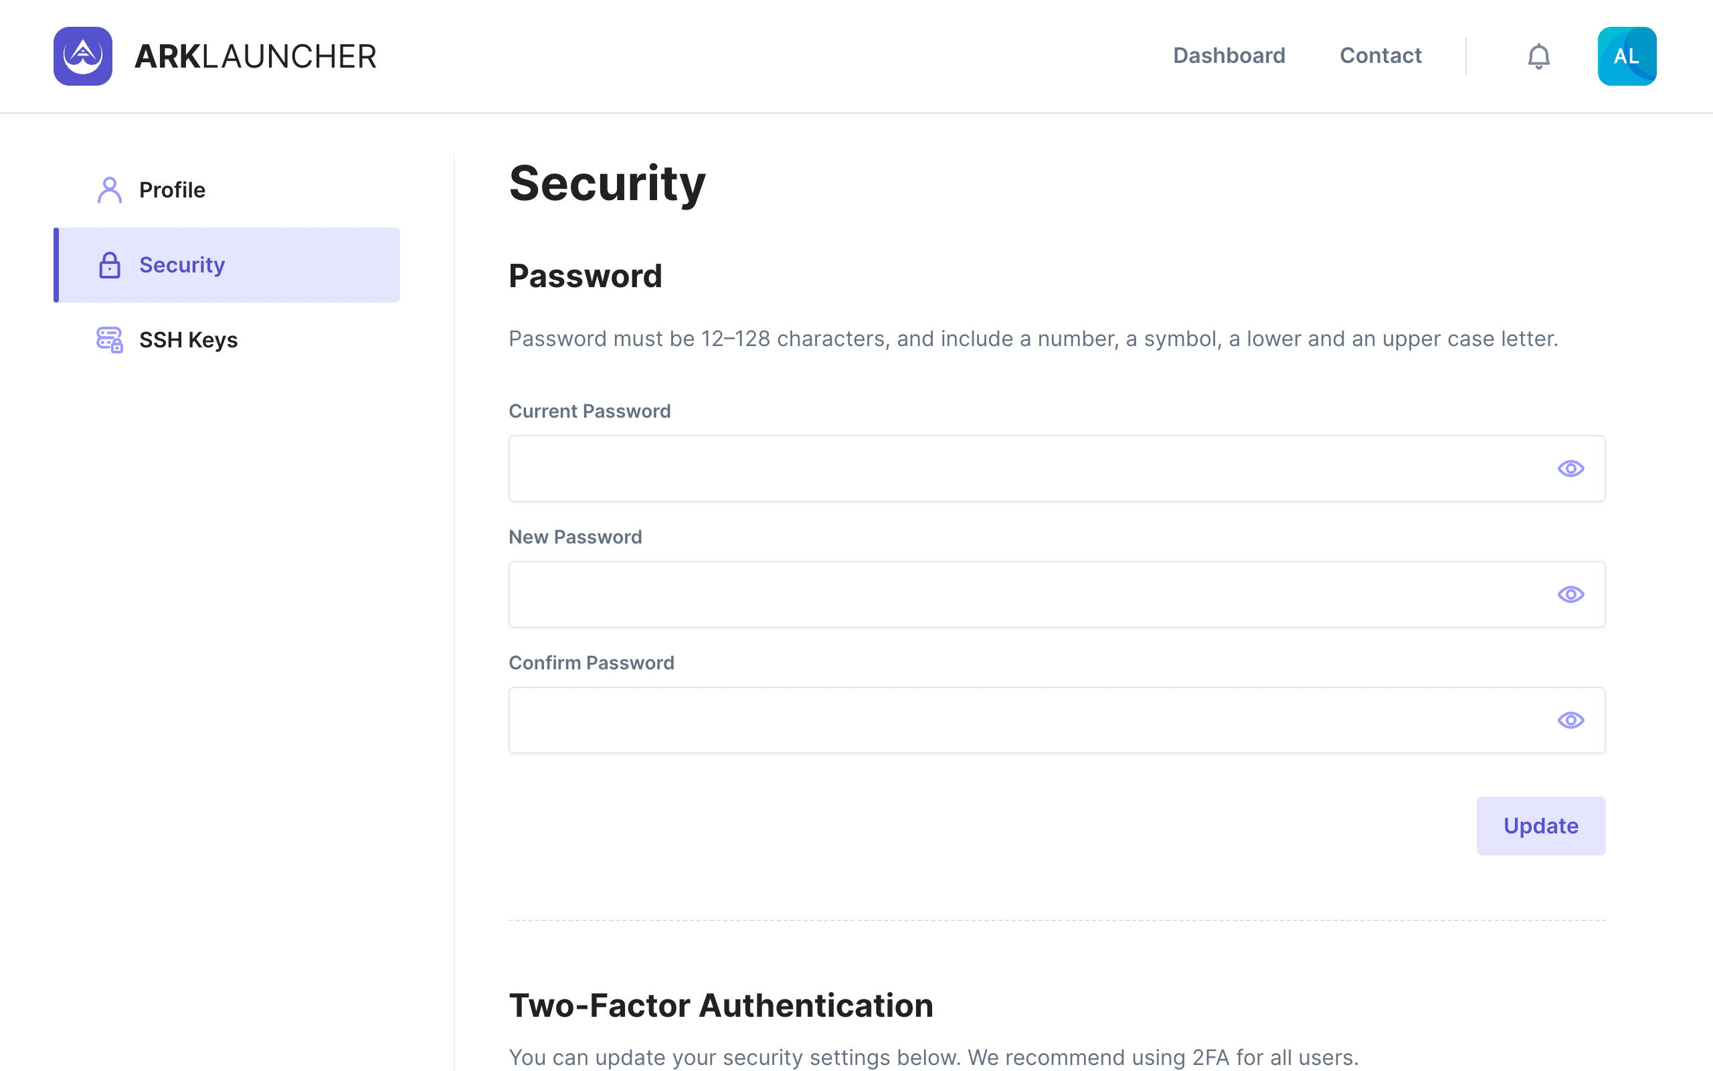Open the notifications bell
1713x1071 pixels.
(1538, 56)
